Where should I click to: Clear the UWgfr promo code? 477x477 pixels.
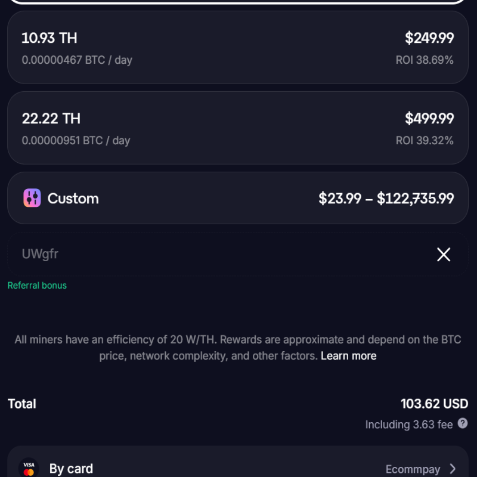(444, 255)
